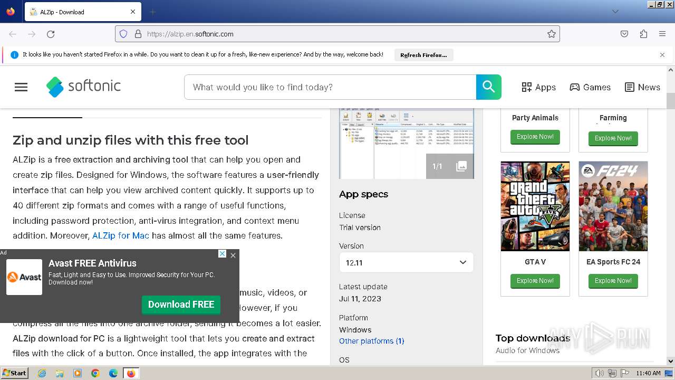Screen dimensions: 675x380
Task: Open Internet Explorer from the taskbar
Action: (x=42, y=373)
